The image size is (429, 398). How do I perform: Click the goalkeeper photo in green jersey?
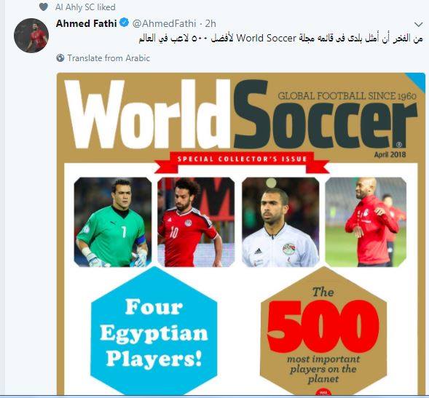click(x=113, y=222)
